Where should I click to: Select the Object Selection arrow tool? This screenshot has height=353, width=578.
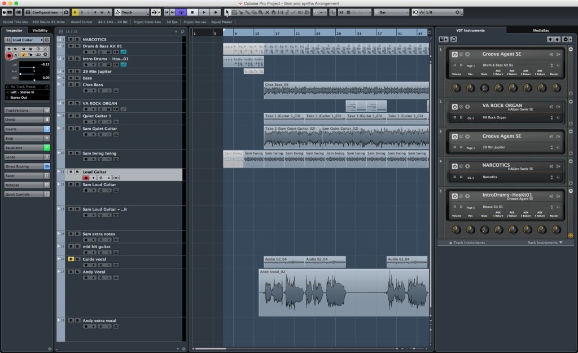coord(227,12)
